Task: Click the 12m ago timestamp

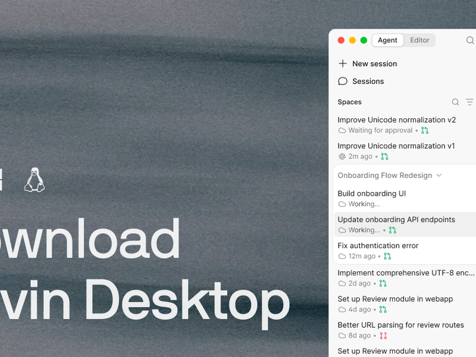Action: click(362, 256)
